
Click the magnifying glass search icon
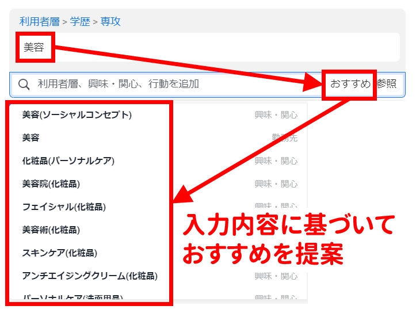(x=24, y=84)
